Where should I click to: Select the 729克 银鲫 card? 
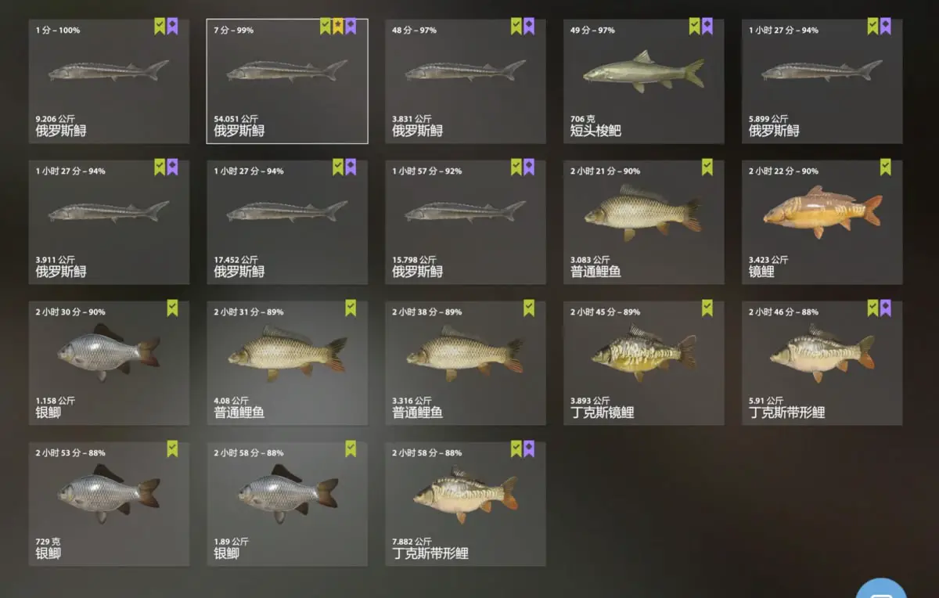click(x=109, y=504)
